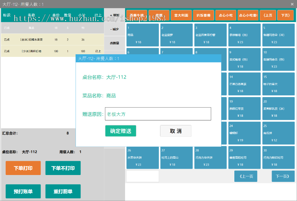Select item 30 巧克力熔岩吐司 tile

pyautogui.click(x=278, y=158)
